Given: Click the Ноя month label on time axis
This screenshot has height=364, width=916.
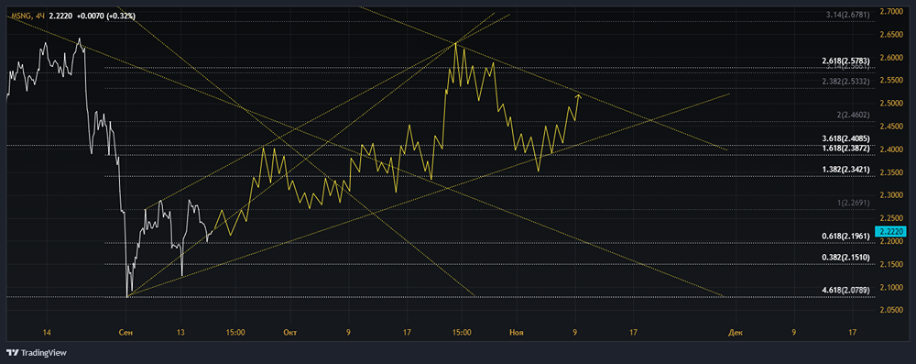Looking at the screenshot, I should click(517, 333).
